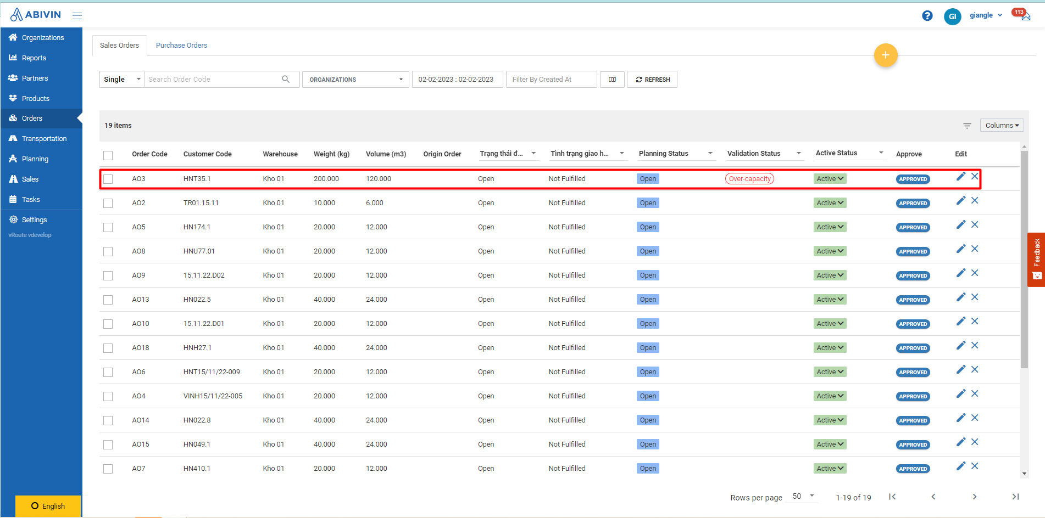Delete order AO4 with X icon
Viewport: 1045px width, 518px height.
coord(975,393)
